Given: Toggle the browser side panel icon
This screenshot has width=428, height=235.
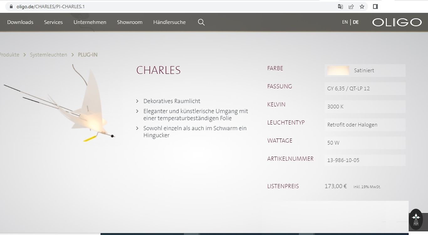Looking at the screenshot, I should [x=375, y=7].
